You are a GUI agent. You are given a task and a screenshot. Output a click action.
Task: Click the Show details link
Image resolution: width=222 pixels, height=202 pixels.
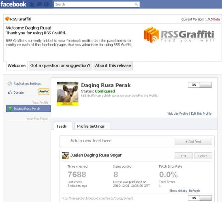178,191
